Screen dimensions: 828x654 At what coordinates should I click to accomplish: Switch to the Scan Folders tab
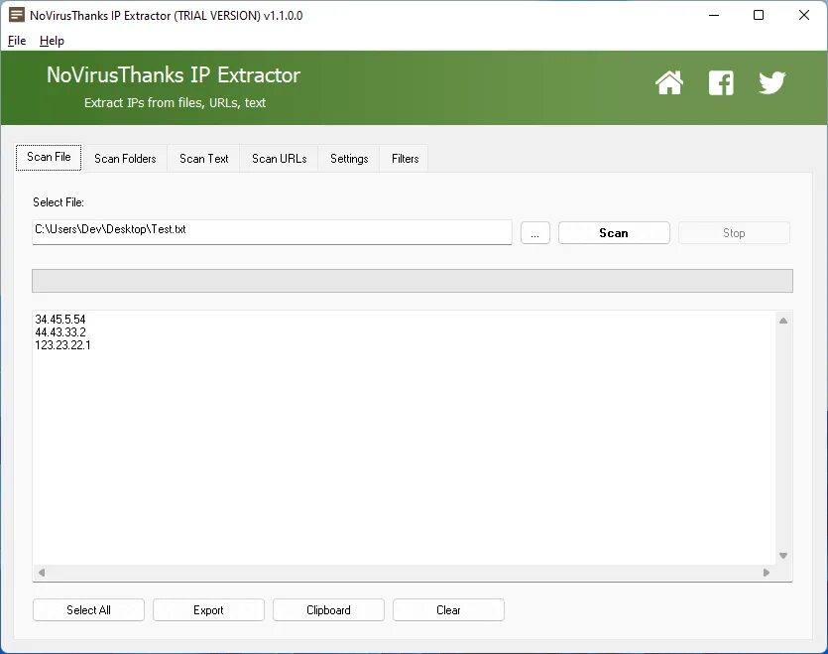(x=125, y=159)
